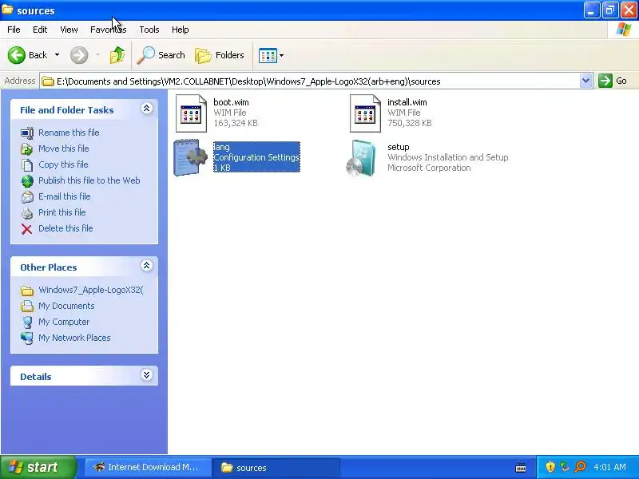This screenshot has height=479, width=639.
Task: Toggle the Folders pane button
Action: pos(220,55)
